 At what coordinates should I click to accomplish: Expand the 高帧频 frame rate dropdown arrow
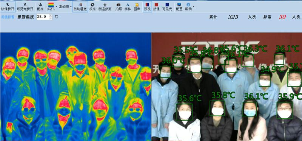tap(71, 7)
